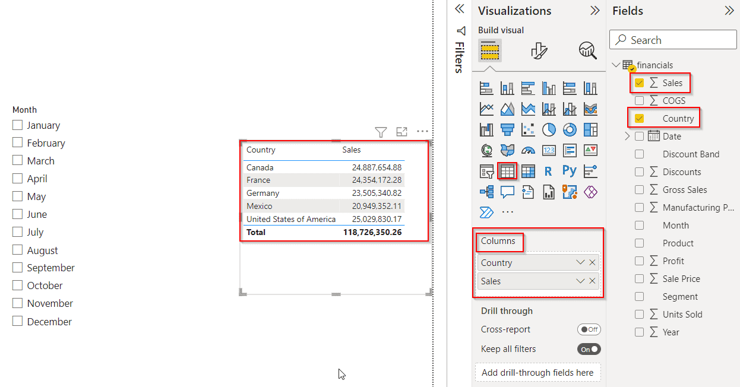
Task: Collapse the financials table
Action: pos(616,65)
